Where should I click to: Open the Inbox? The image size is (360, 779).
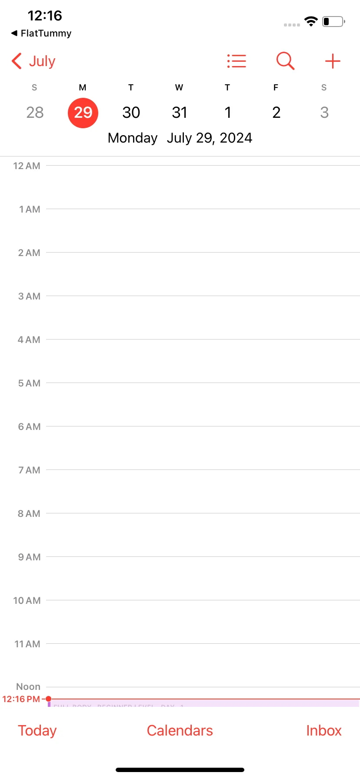324,730
